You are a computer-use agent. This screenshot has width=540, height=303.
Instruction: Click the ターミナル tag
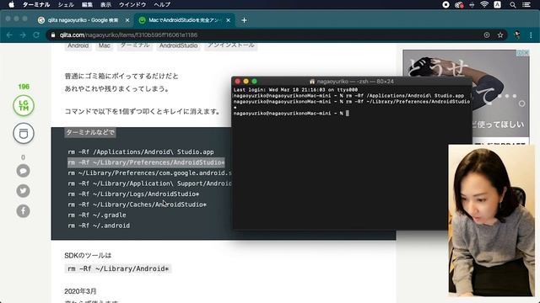[x=135, y=45]
